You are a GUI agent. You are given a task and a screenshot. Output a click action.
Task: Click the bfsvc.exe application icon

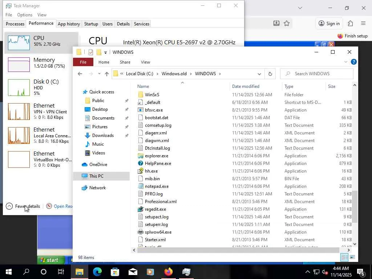[x=141, y=110]
